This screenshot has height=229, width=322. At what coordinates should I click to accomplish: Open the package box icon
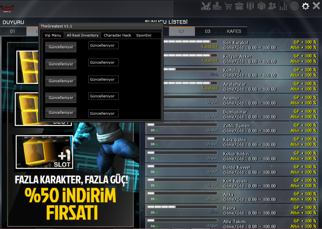(x=261, y=6)
